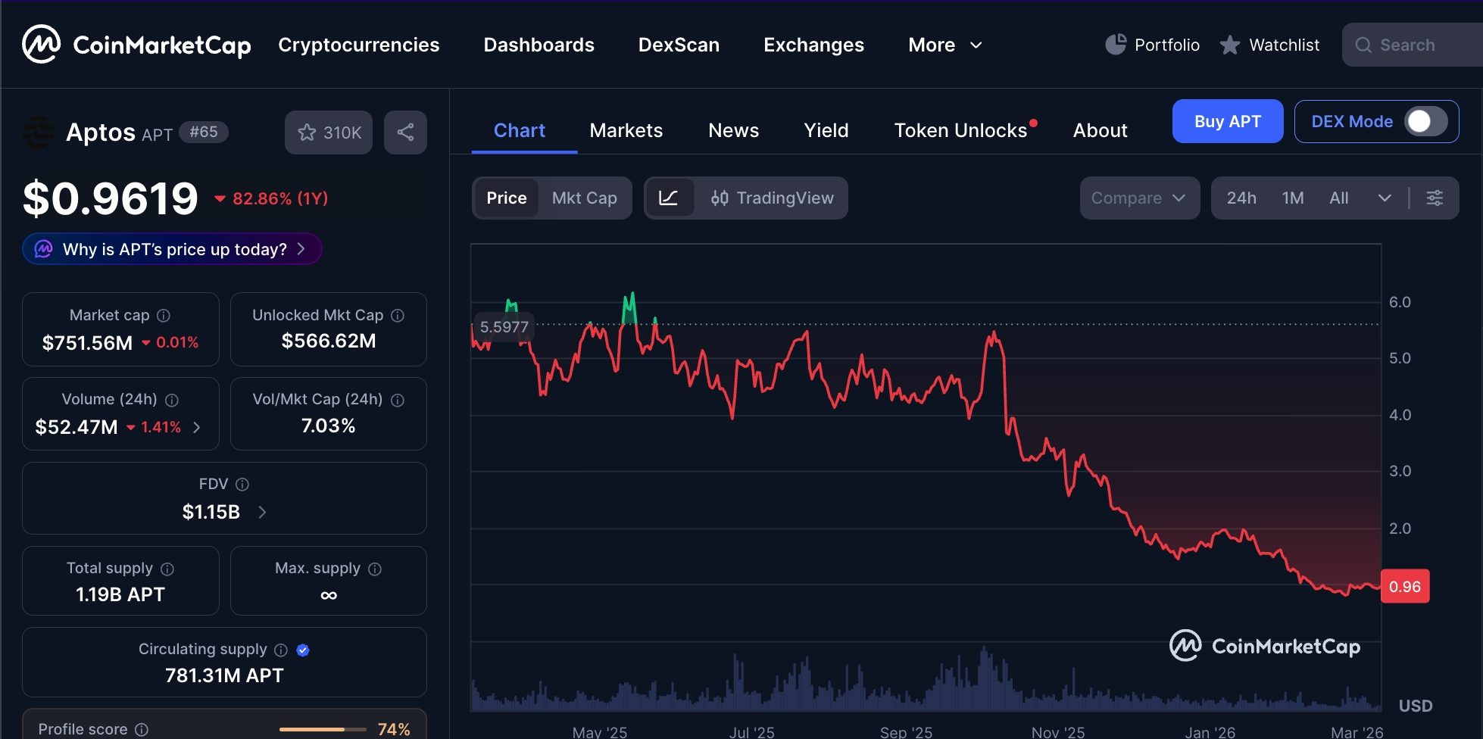Switch to the Yield tab
1483x739 pixels.
click(826, 130)
